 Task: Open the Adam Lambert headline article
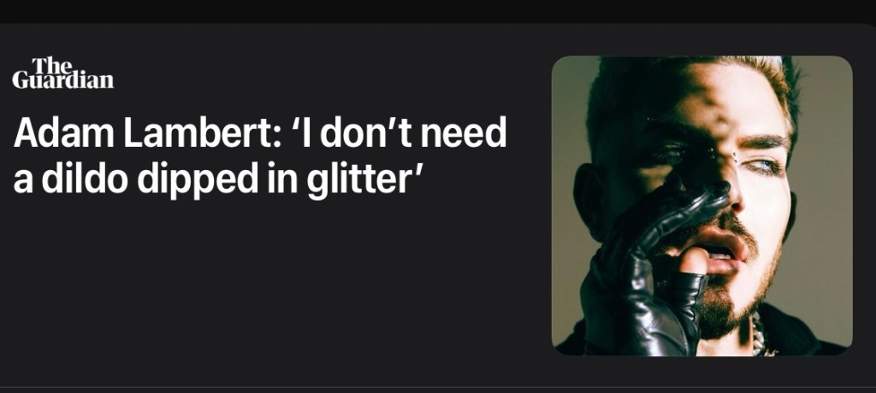pyautogui.click(x=260, y=155)
